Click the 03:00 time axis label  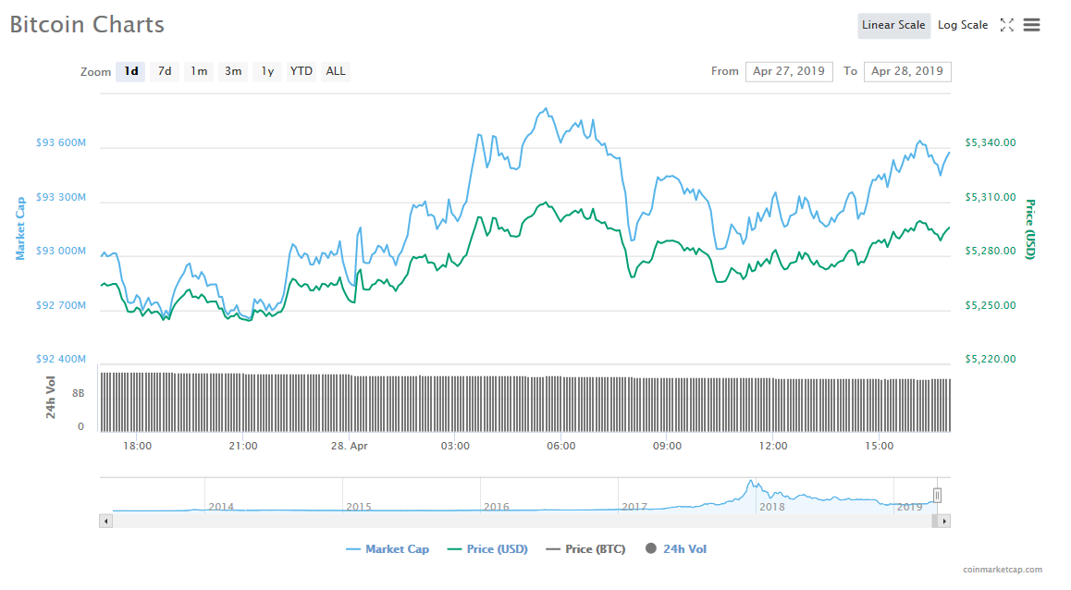click(455, 446)
